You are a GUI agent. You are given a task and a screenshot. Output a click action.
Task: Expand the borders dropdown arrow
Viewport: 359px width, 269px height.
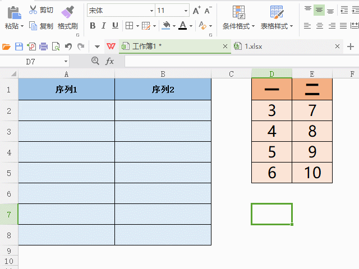coord(137,26)
